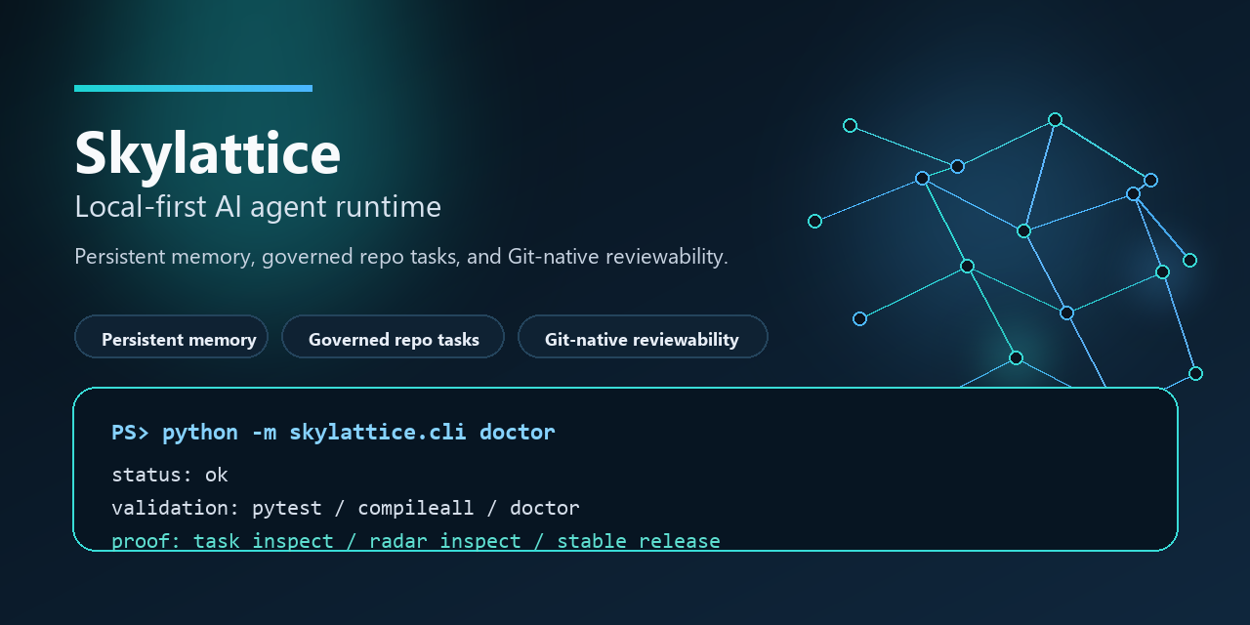
Task: Click the status: ok output line
Action: click(170, 475)
